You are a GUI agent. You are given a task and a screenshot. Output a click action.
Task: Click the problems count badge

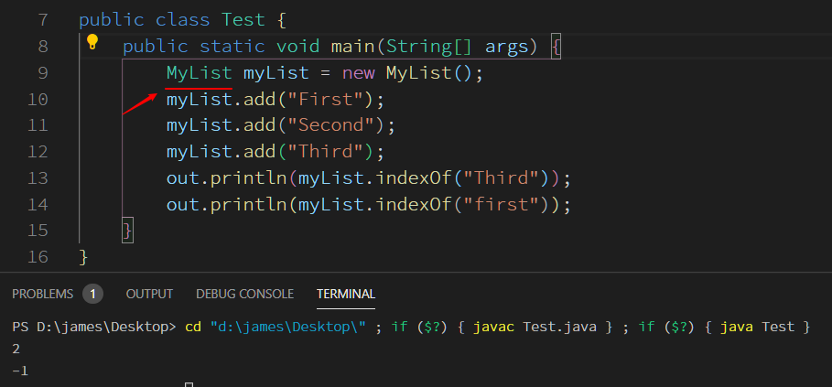pyautogui.click(x=92, y=294)
